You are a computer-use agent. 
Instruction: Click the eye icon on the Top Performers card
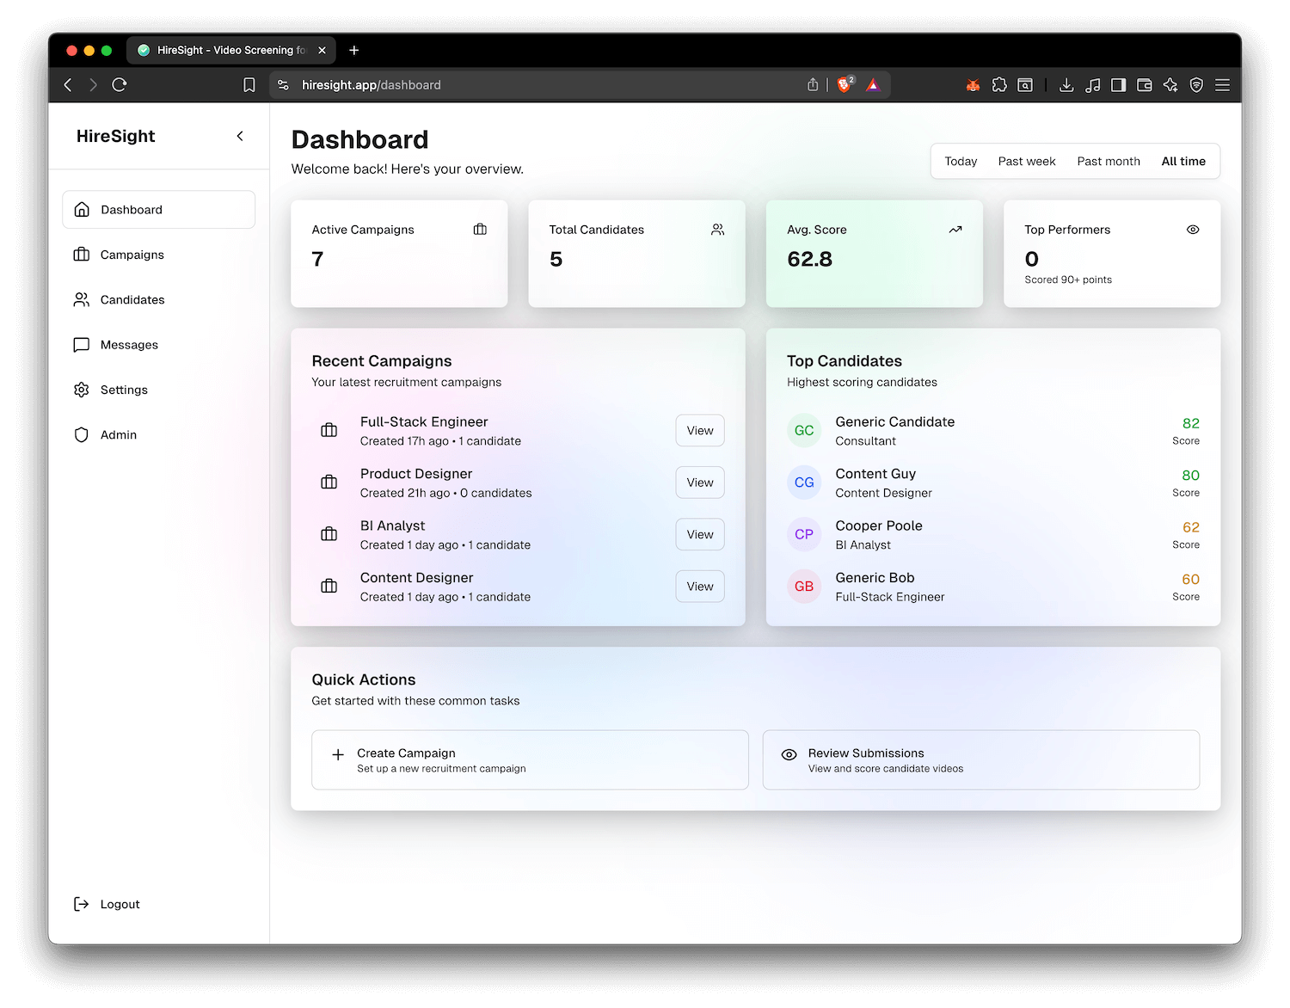point(1193,230)
